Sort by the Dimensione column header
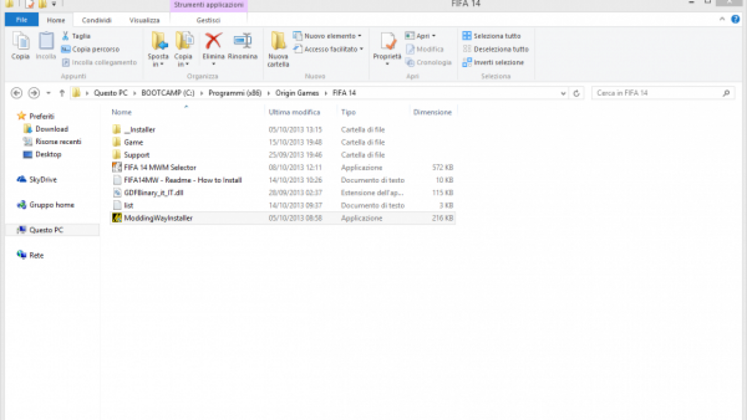Screen dimensions: 747x420 tap(433, 112)
